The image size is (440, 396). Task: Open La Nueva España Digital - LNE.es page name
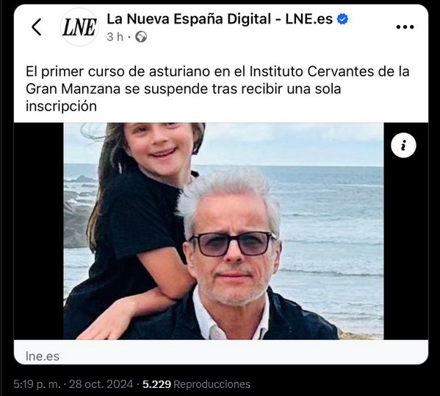tap(220, 19)
